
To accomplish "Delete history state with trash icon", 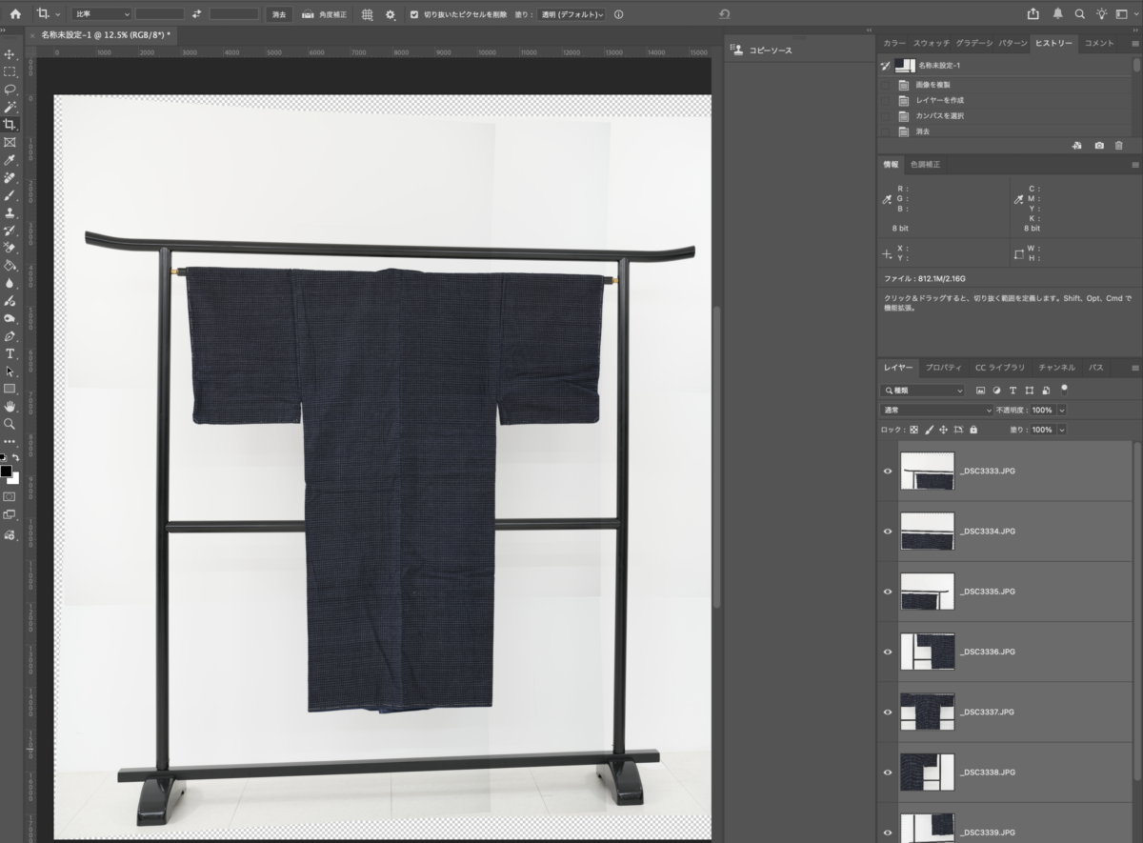I will click(1119, 146).
